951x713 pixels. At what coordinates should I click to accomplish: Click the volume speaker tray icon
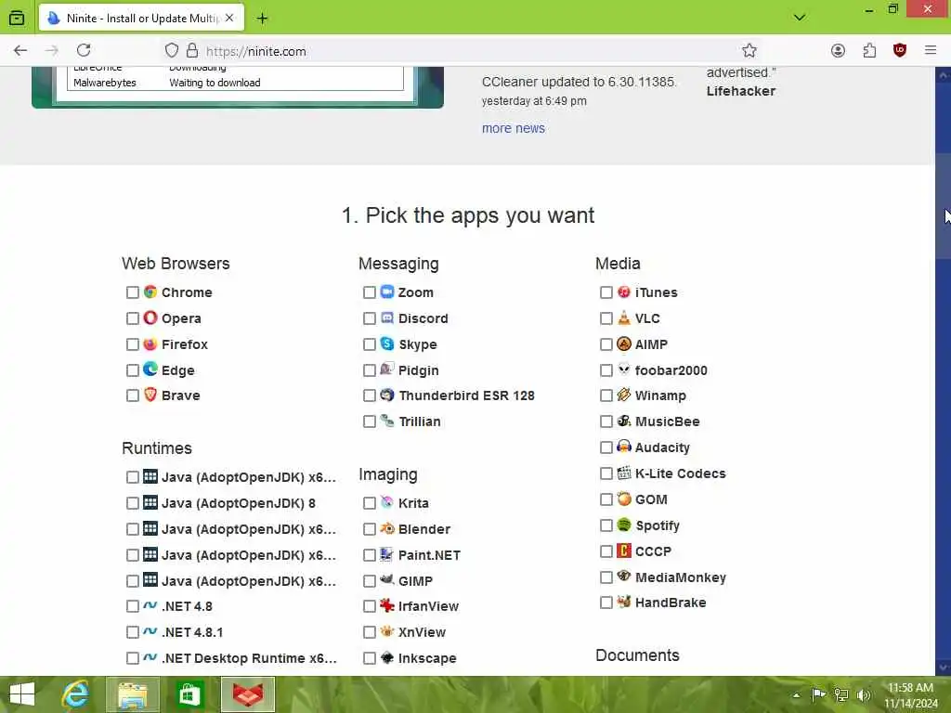point(864,694)
